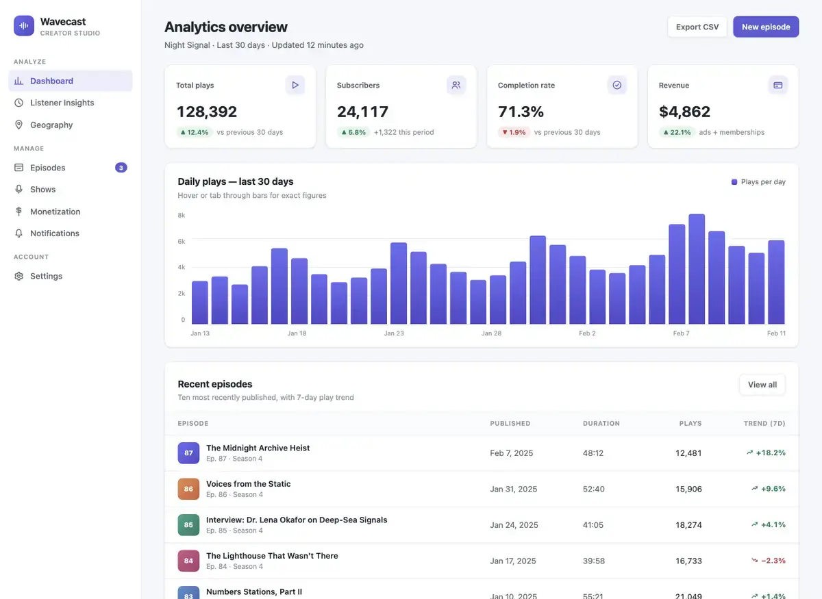Click the 22.1% Revenue change badge
The image size is (822, 599).
(677, 132)
